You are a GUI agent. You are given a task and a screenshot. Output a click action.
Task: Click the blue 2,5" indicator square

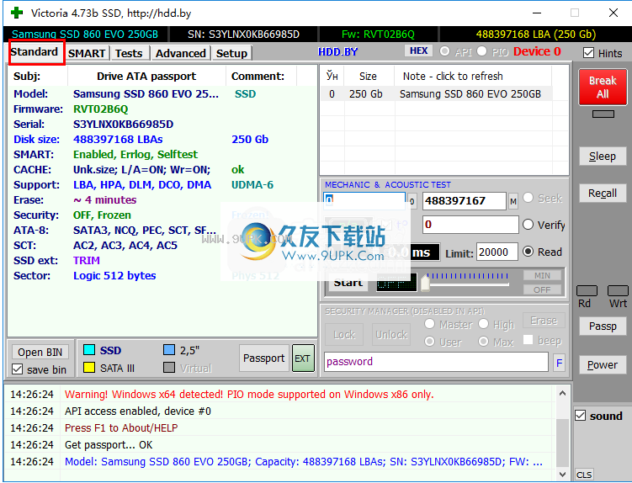[169, 349]
